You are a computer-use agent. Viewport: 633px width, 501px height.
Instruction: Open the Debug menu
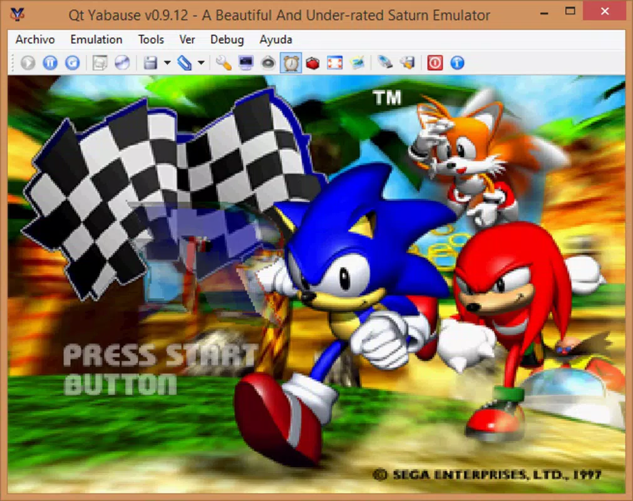tap(227, 39)
